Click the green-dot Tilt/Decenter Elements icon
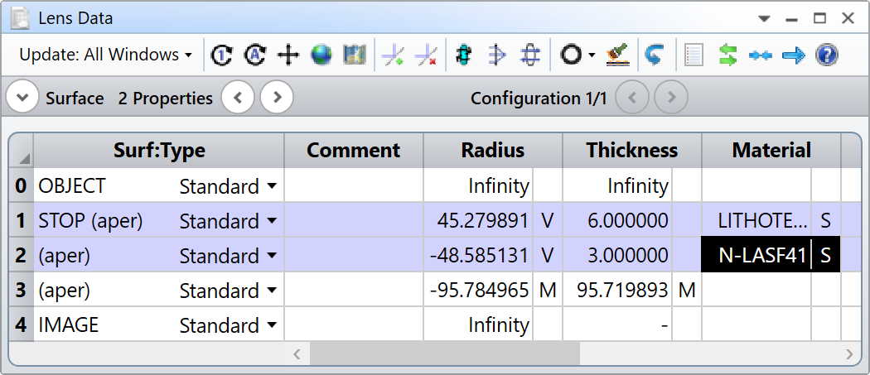Image resolution: width=870 pixels, height=375 pixels. 393,55
